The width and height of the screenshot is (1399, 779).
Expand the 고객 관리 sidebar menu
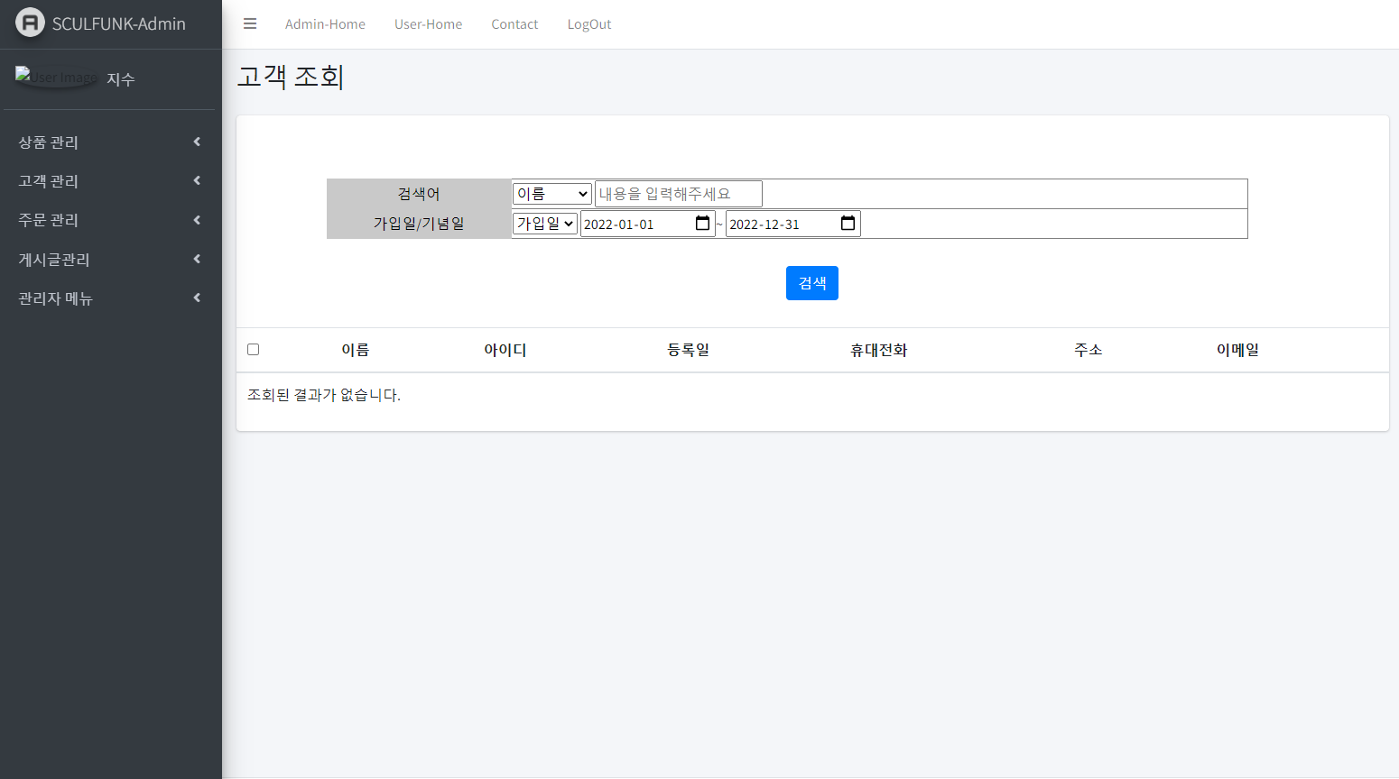[x=109, y=181]
